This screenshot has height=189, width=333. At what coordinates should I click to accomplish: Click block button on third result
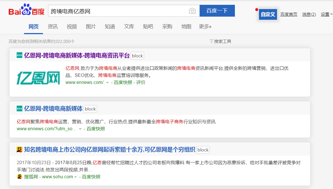point(203,150)
